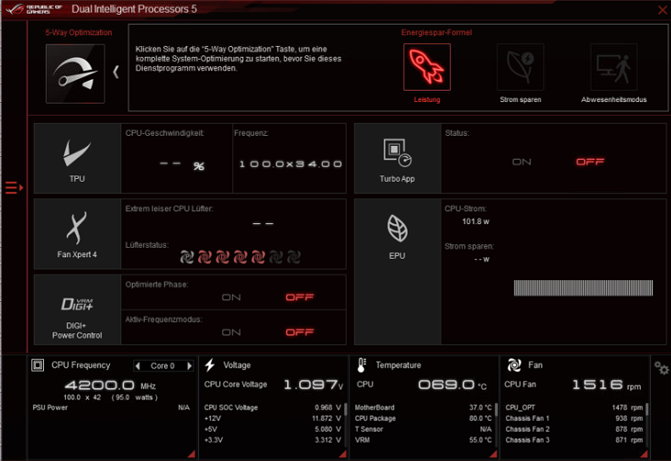
Task: Click the CPU_OPT fan row
Action: tap(574, 408)
